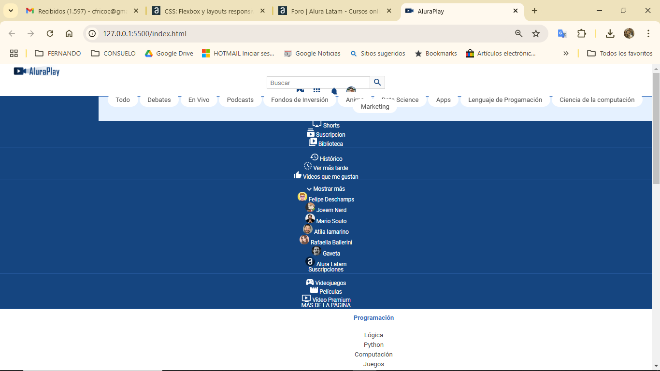Click the Buscar search input field
The image size is (660, 371).
point(318,83)
